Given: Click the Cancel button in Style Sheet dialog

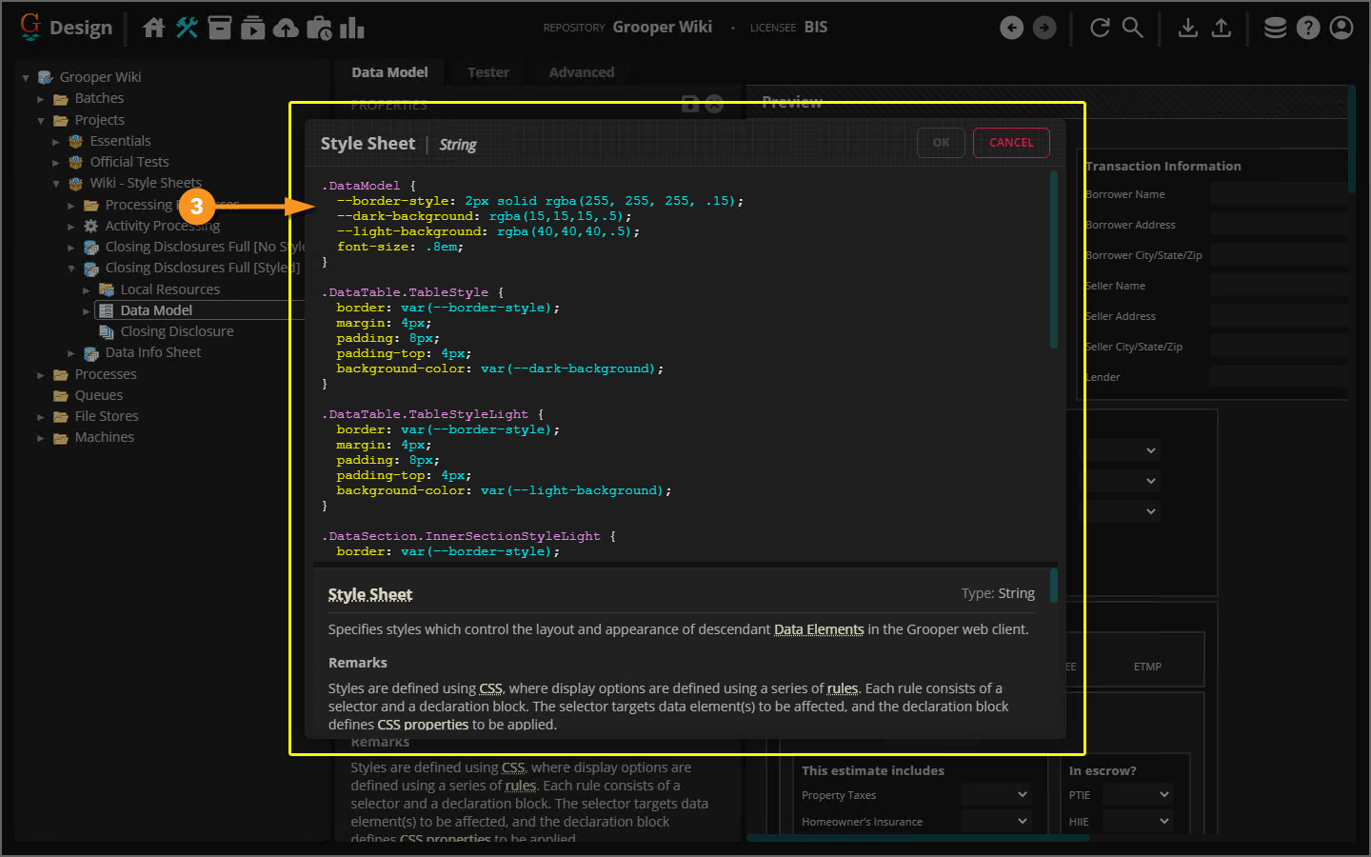Looking at the screenshot, I should tap(1010, 143).
